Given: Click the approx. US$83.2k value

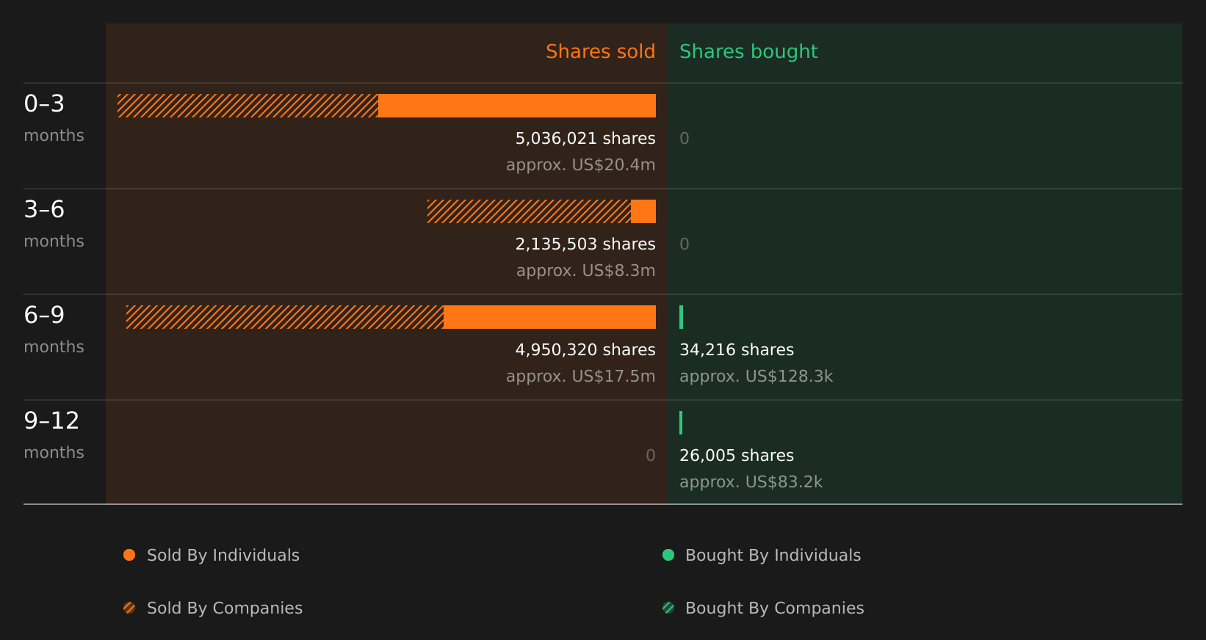Looking at the screenshot, I should pyautogui.click(x=751, y=482).
